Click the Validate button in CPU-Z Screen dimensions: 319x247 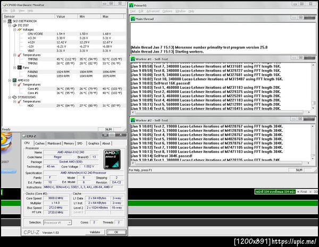(95, 232)
